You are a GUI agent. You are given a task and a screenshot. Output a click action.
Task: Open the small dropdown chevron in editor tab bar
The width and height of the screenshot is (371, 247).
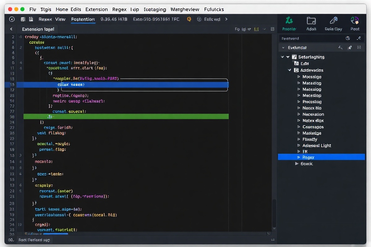click(264, 29)
